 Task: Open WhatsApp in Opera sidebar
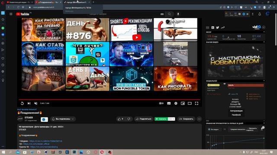(x=3, y=28)
